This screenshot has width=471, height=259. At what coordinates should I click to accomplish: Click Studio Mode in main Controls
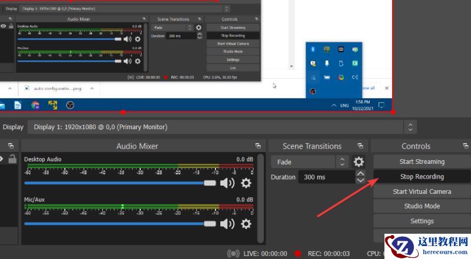coord(422,206)
